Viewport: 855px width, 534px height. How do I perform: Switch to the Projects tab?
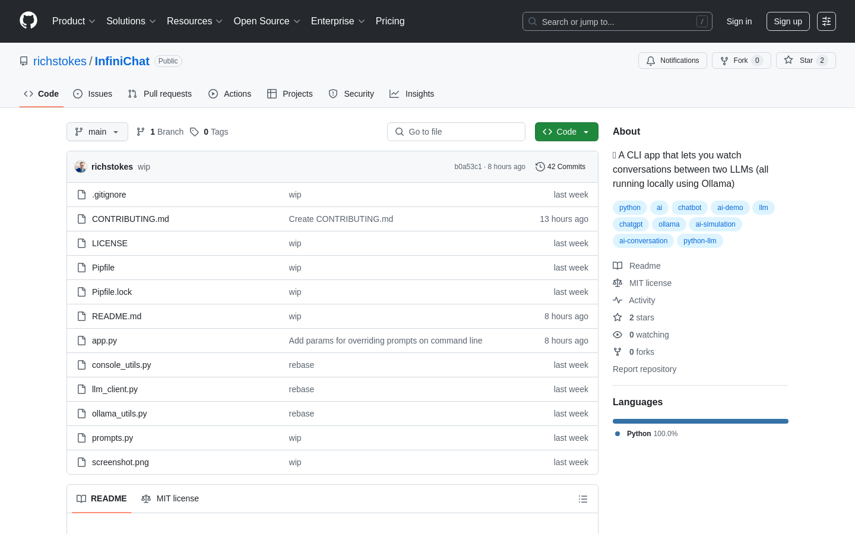click(290, 94)
